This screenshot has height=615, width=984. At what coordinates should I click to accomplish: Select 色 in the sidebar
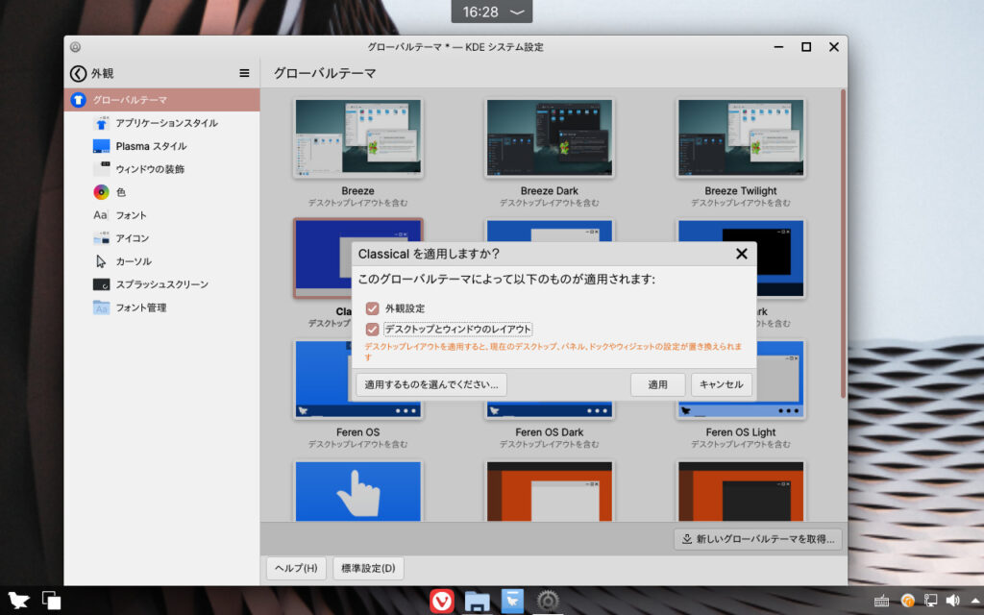coord(161,192)
